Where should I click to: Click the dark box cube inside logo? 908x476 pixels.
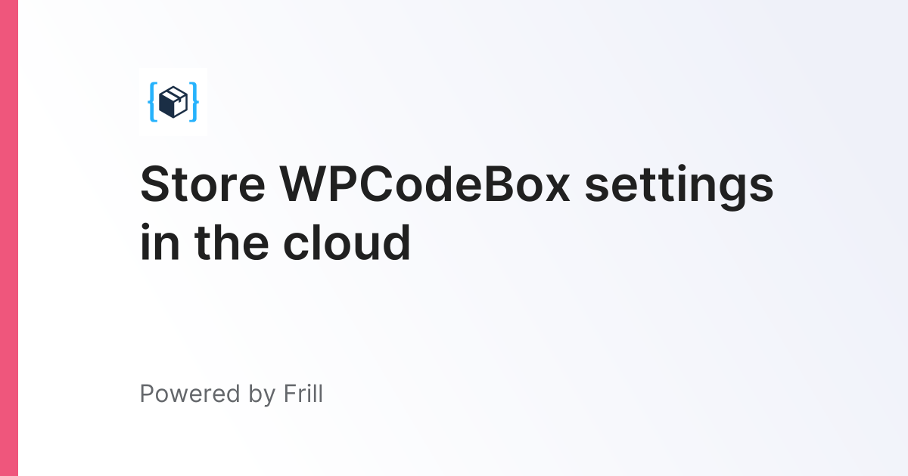[x=174, y=102]
